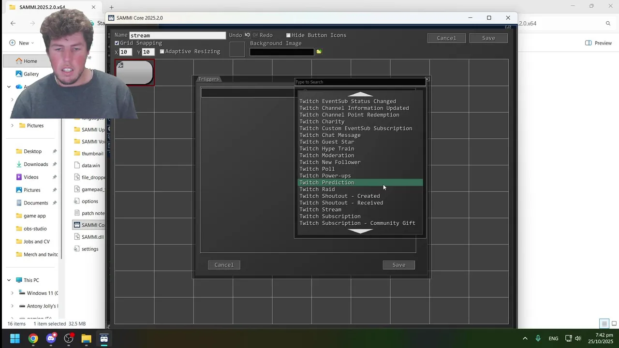This screenshot has height=348, width=619.
Task: Click Save in Triggers dialog
Action: (399, 265)
